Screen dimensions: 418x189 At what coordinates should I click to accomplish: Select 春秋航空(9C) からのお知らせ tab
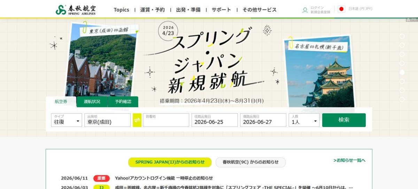[250, 162]
